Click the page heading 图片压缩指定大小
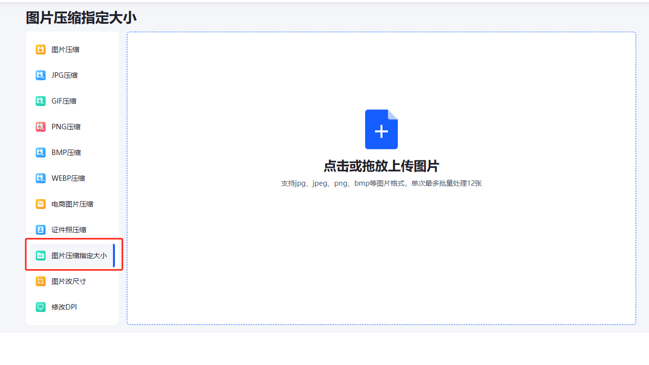The width and height of the screenshot is (649, 365). [81, 18]
